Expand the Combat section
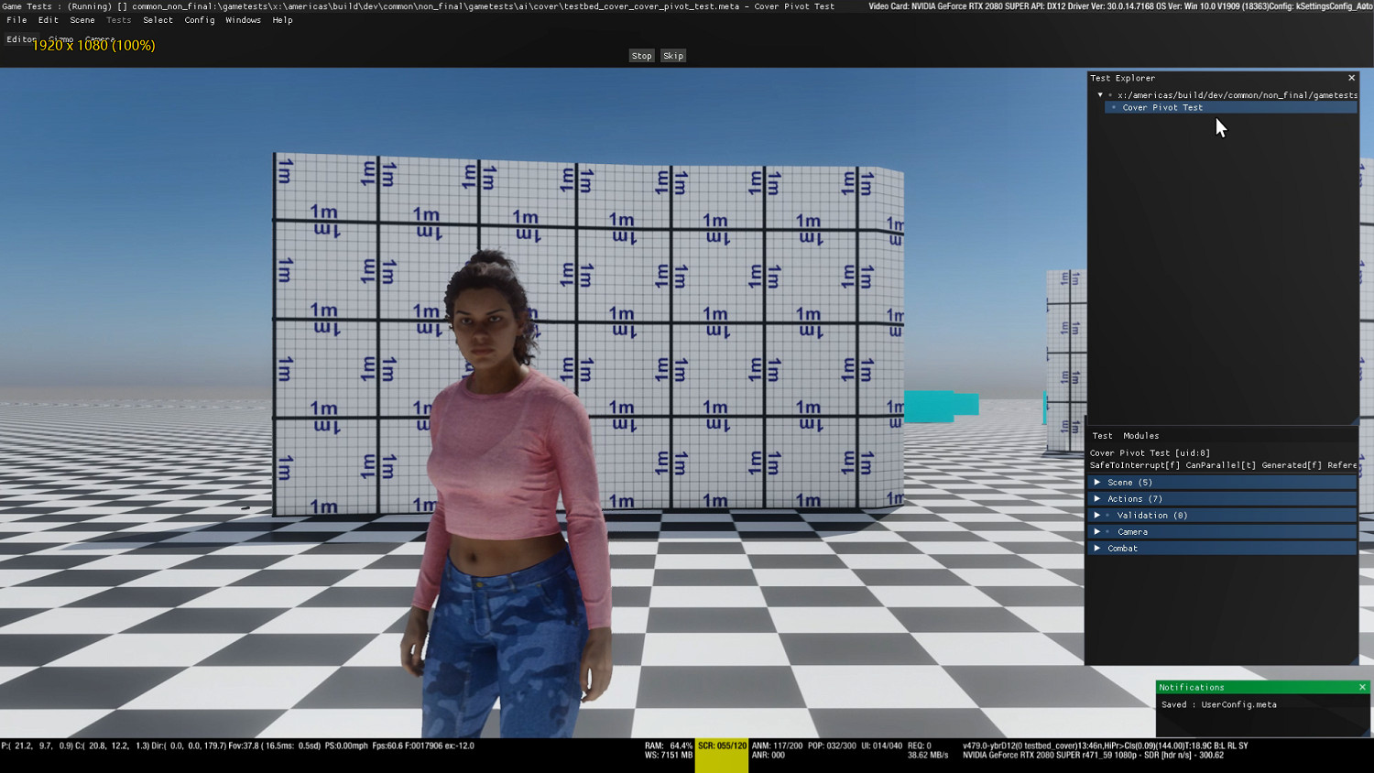1374x773 pixels. click(1097, 549)
